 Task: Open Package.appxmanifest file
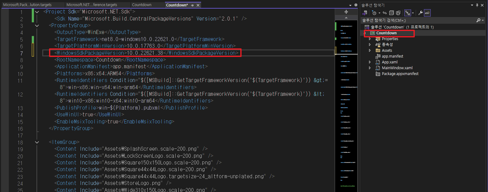pyautogui.click(x=400, y=74)
